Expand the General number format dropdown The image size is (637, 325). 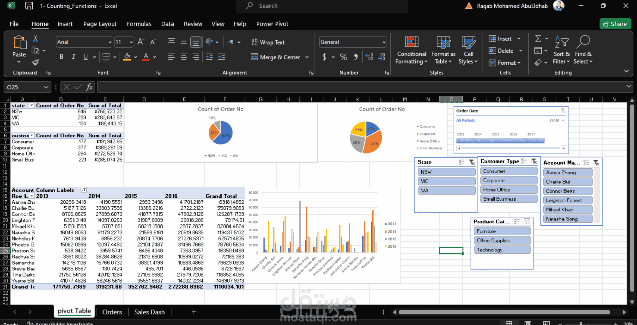(x=384, y=42)
